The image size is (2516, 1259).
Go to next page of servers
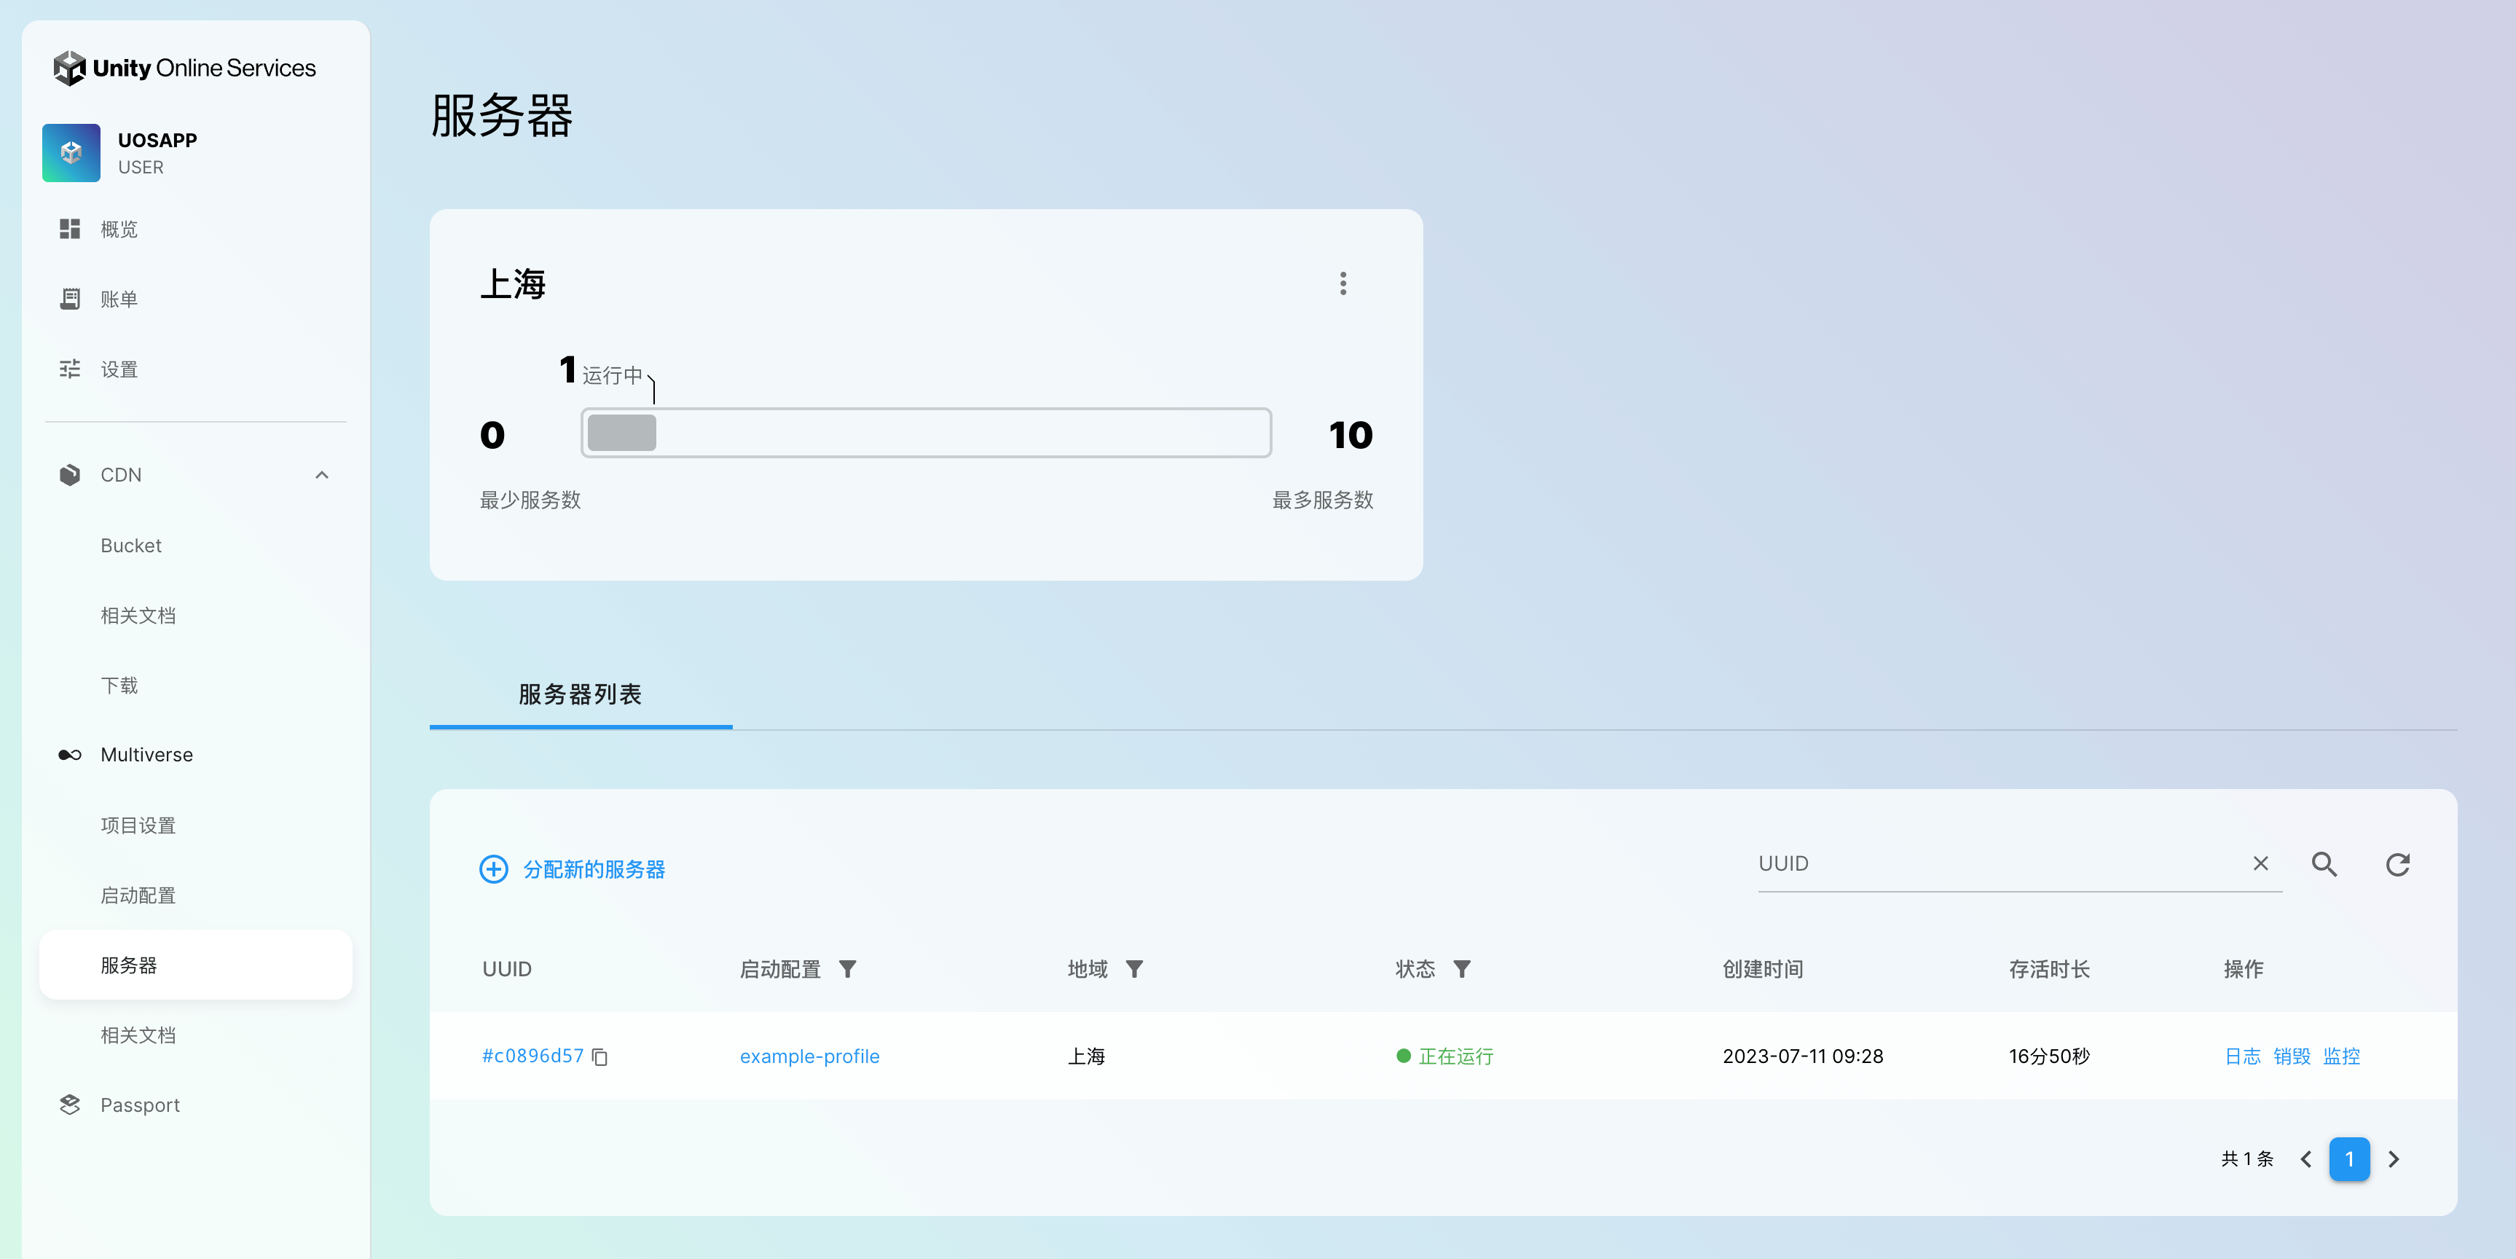tap(2394, 1159)
